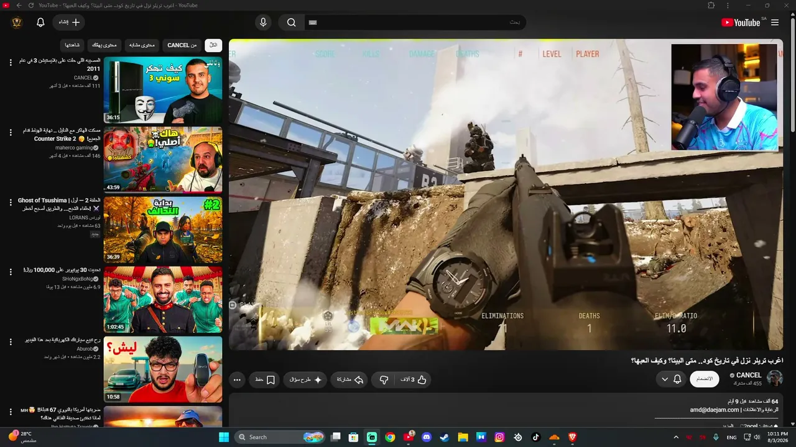Open Google Chrome from taskbar
Image resolution: width=796 pixels, height=447 pixels.
click(390, 437)
